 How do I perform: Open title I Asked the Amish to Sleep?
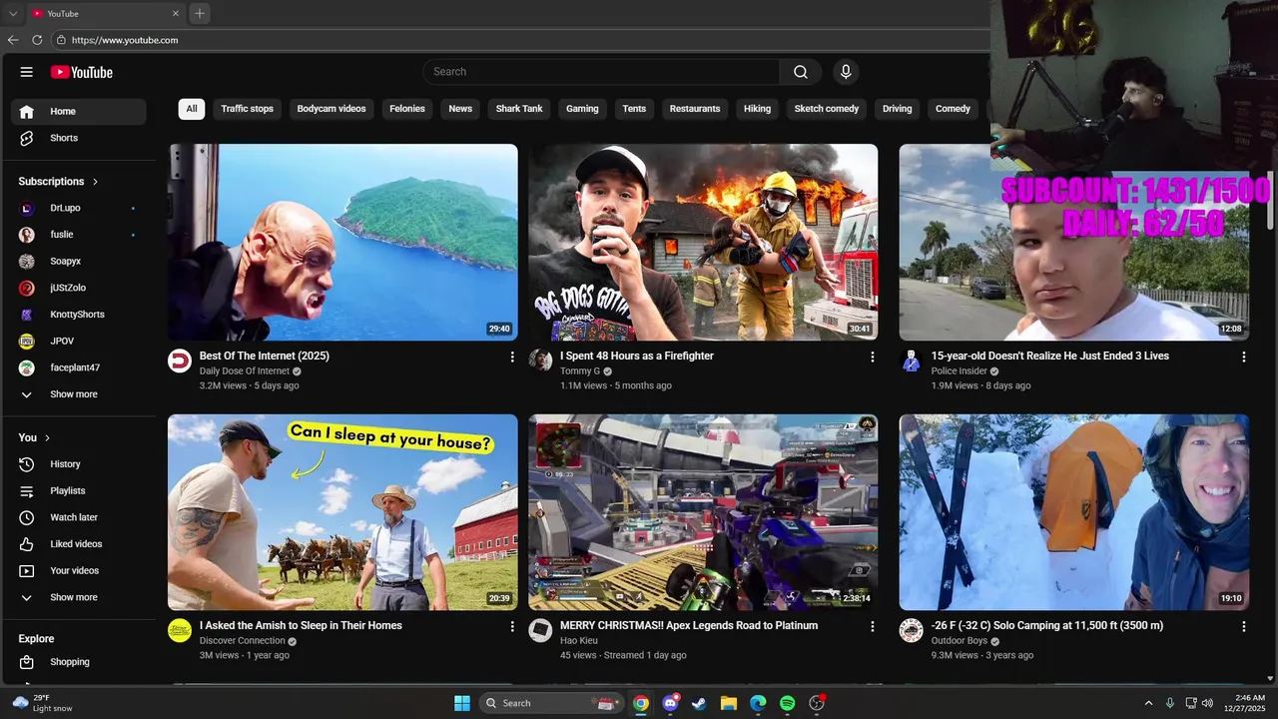click(301, 625)
